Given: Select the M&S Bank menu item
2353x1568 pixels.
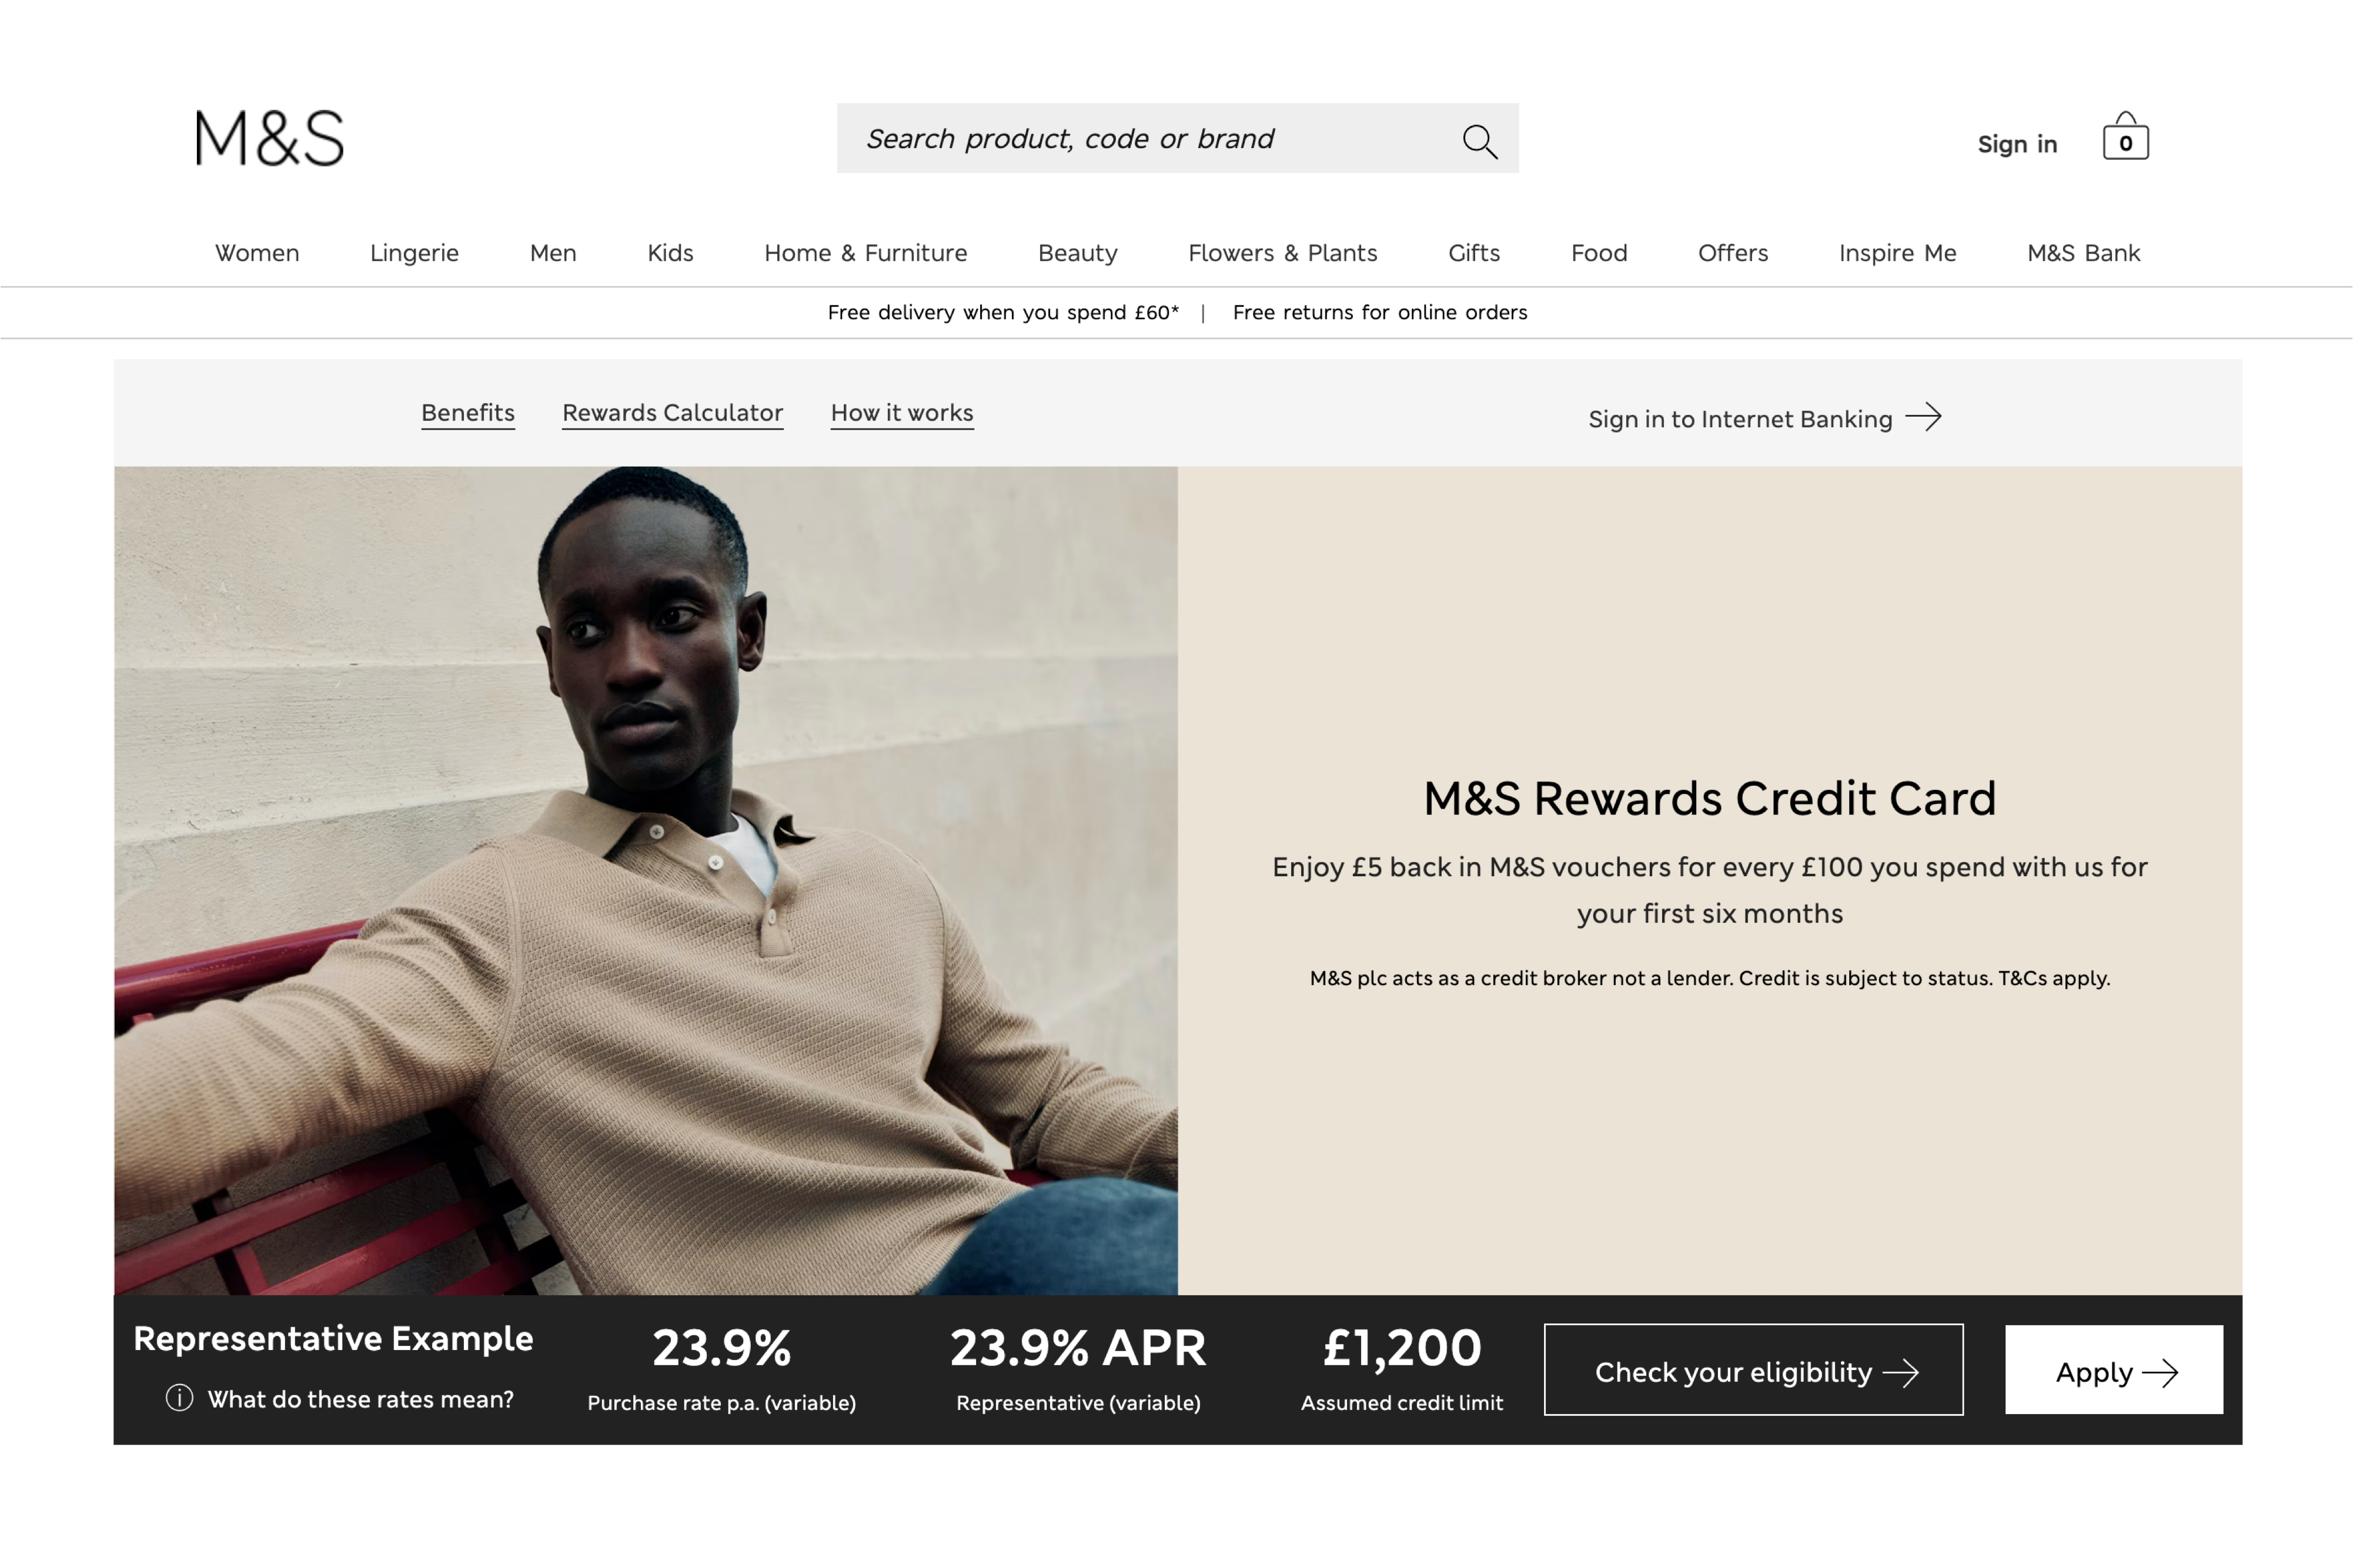Looking at the screenshot, I should click(2083, 253).
